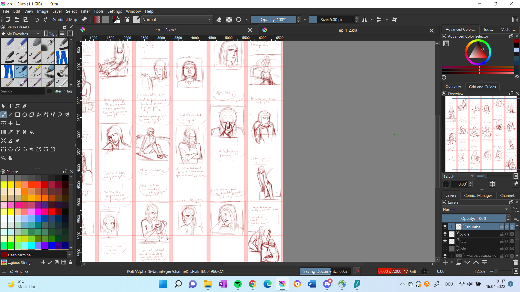
Task: Click the Gradient Map button
Action: [64, 19]
